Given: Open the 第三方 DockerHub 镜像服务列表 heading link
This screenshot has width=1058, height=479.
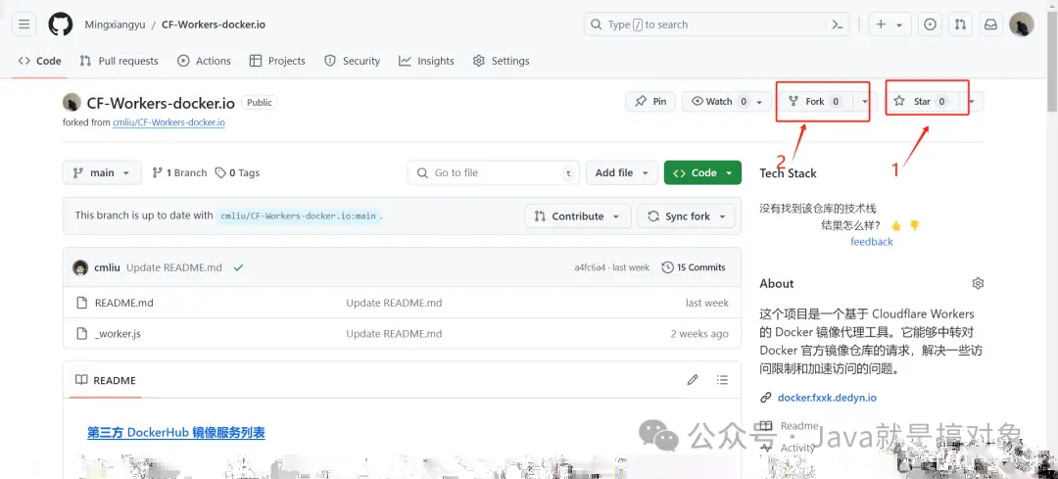Looking at the screenshot, I should tap(176, 432).
